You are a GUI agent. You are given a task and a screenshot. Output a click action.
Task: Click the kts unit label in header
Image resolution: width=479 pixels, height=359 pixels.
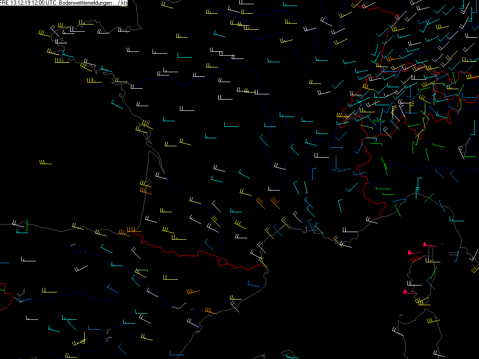click(x=124, y=3)
